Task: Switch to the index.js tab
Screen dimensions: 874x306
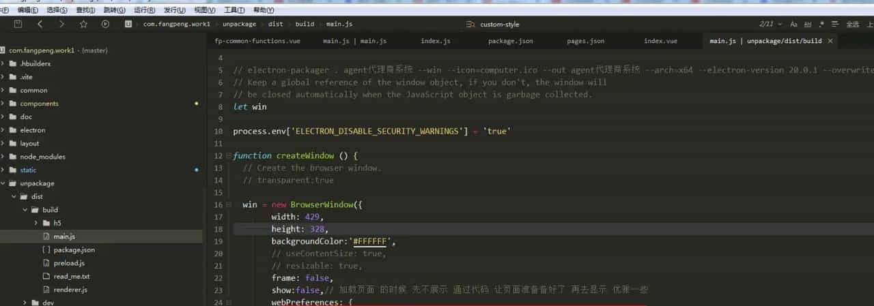Action: (435, 41)
